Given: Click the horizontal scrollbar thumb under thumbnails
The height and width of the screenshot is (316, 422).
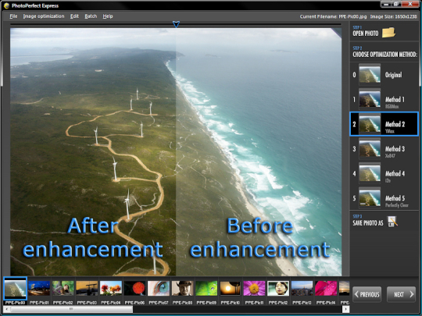Looking at the screenshot, I should (x=72, y=309).
